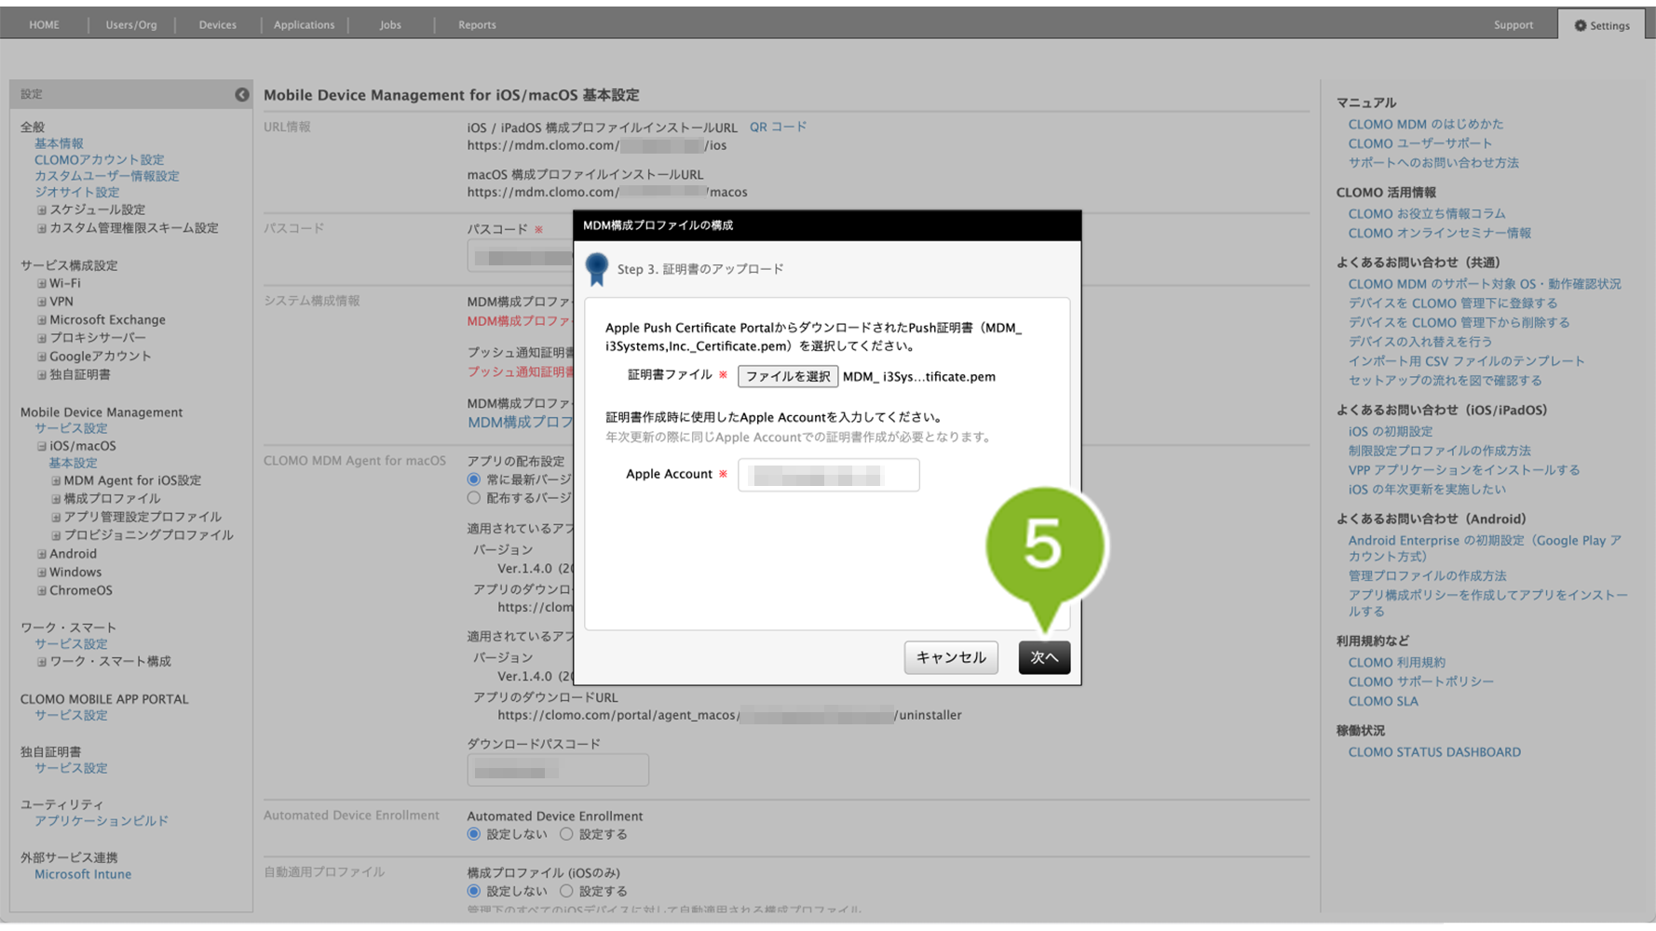Select 設定しない for 構成プロファイル (iOSのみ)
The width and height of the screenshot is (1656, 931).
[474, 891]
